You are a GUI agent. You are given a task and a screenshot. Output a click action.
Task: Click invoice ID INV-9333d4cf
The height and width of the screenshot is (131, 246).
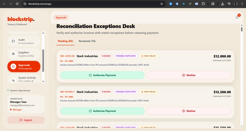click(x=67, y=92)
